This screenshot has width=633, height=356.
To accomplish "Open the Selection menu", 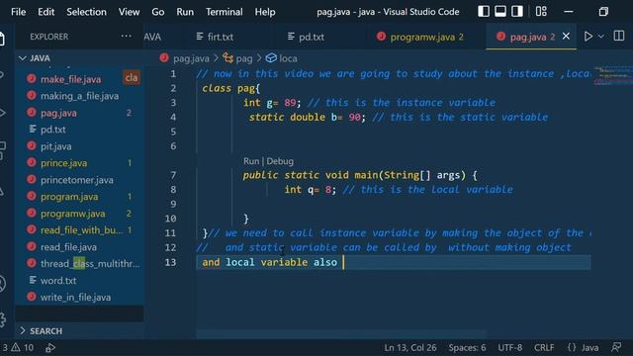I will (86, 12).
